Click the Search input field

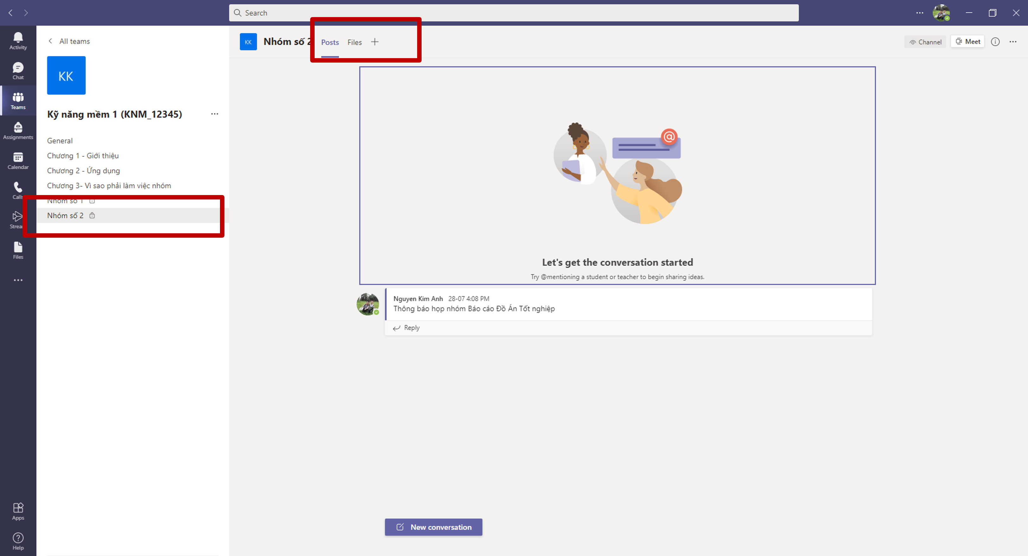pyautogui.click(x=514, y=13)
